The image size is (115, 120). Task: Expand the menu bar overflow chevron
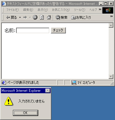(100, 9)
